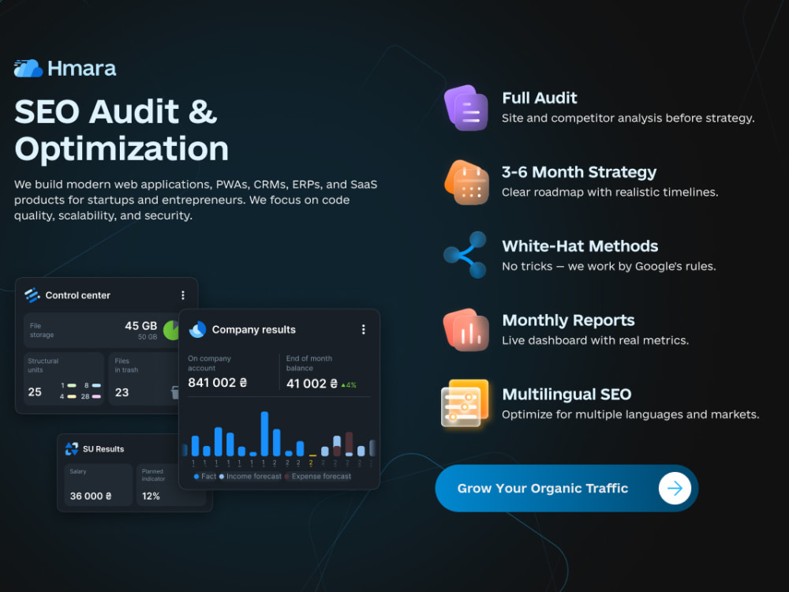Screen dimensions: 789x592
Task: Click the 841 002 ₴ company account value
Action: pos(218,383)
